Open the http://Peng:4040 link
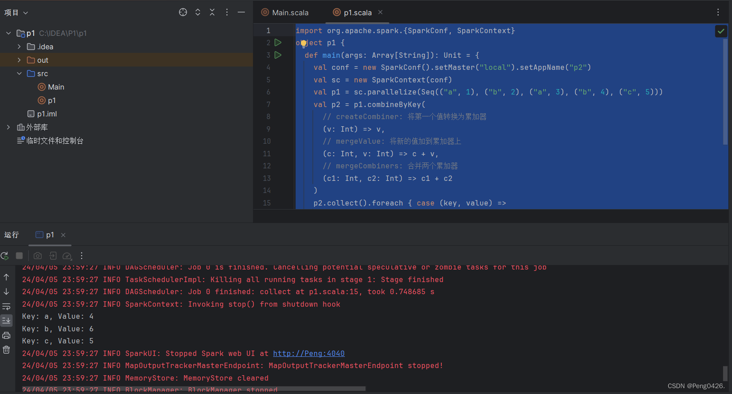732x394 pixels. [309, 353]
